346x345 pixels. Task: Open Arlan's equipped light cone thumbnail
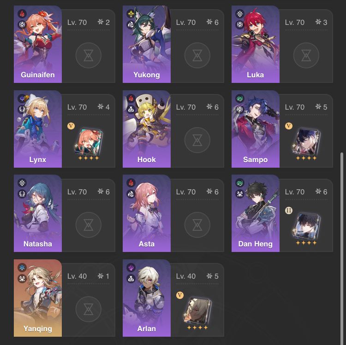pyautogui.click(x=197, y=311)
